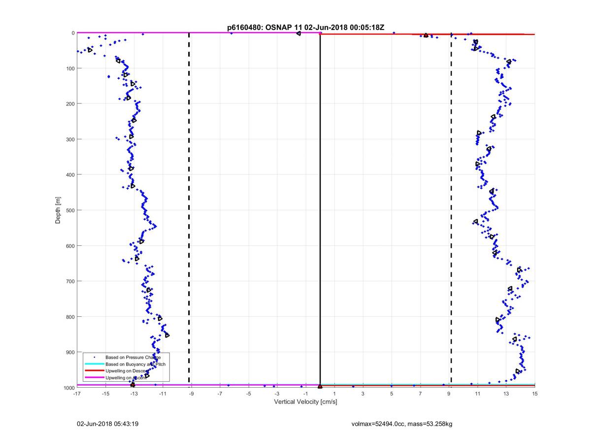
Task: Click y-axis tick label 500
Action: [69, 210]
